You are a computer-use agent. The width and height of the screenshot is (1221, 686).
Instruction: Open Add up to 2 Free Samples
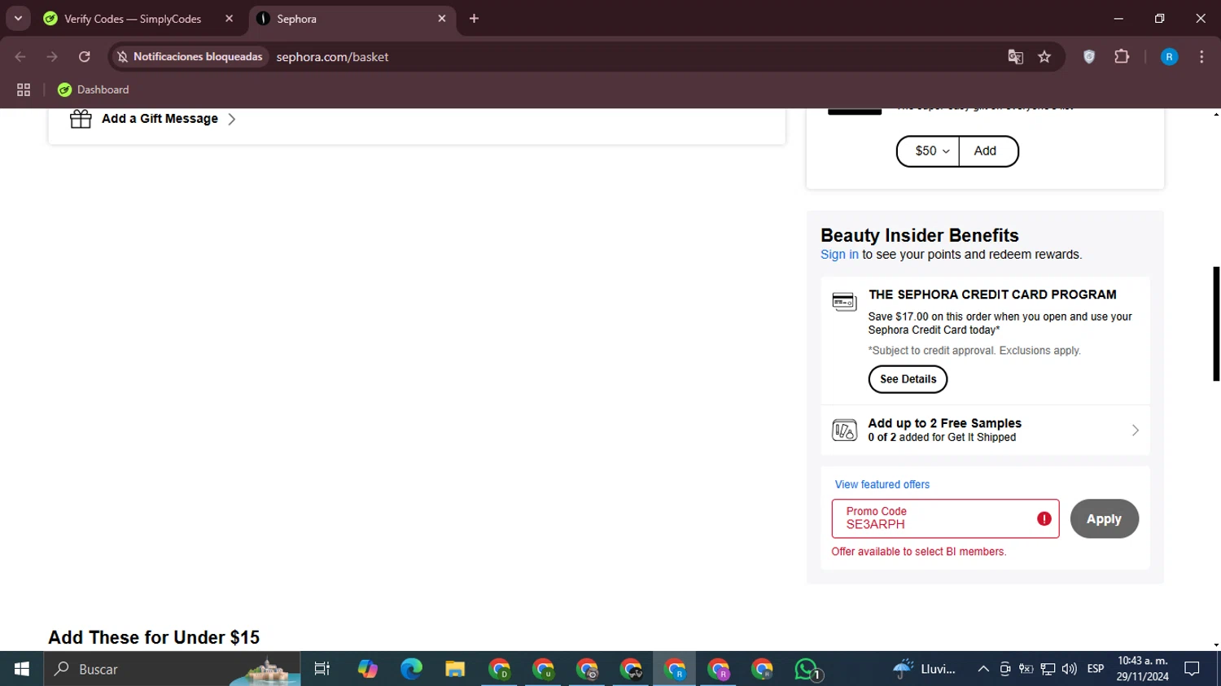coord(985,430)
